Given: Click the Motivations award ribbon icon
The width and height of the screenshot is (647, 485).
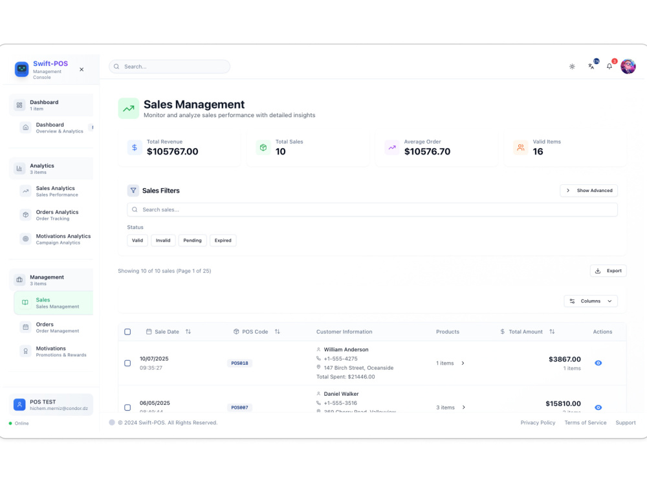Looking at the screenshot, I should coord(26,351).
